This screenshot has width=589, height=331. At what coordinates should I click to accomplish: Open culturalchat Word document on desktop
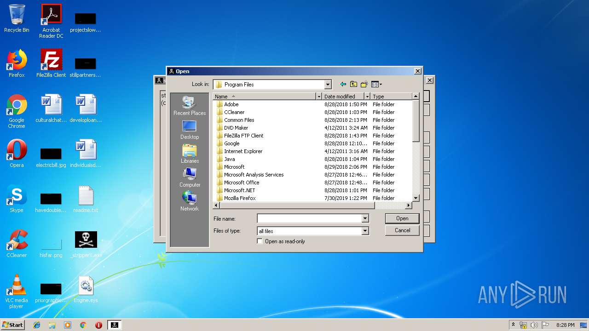pyautogui.click(x=51, y=108)
